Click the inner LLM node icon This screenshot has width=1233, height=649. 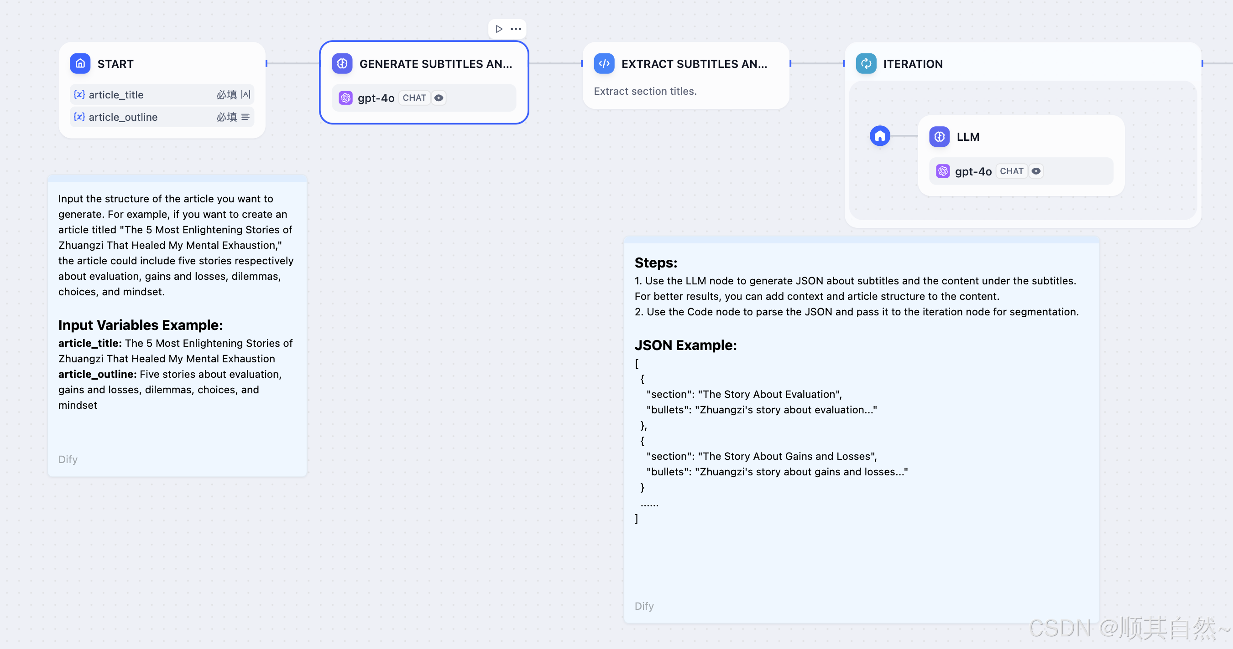939,137
